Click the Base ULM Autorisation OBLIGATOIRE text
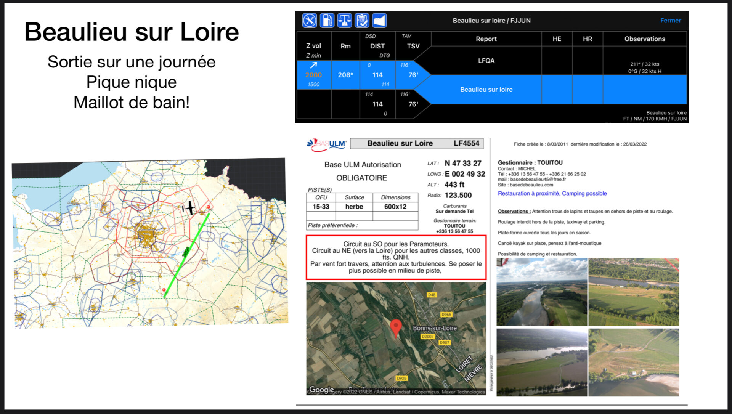732x414 pixels. coord(362,171)
